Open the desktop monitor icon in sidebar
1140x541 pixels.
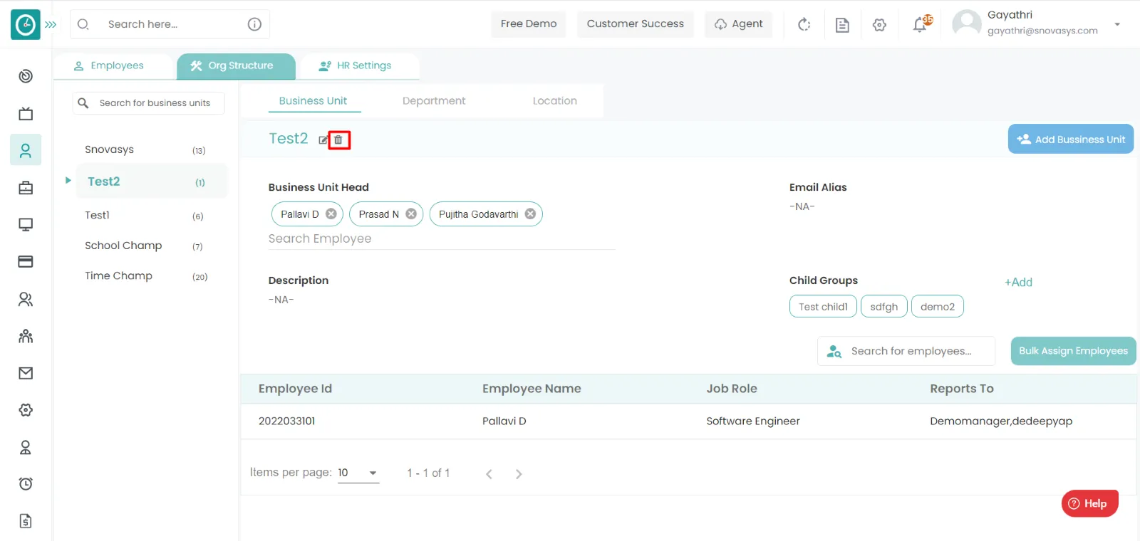26,225
